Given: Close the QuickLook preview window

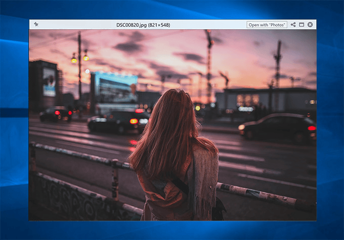Looking at the screenshot, I should 310,25.
